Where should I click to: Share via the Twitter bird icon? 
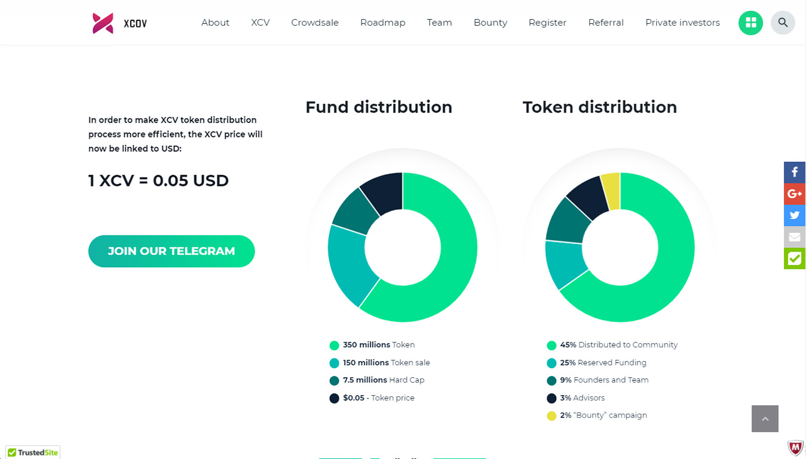(795, 215)
